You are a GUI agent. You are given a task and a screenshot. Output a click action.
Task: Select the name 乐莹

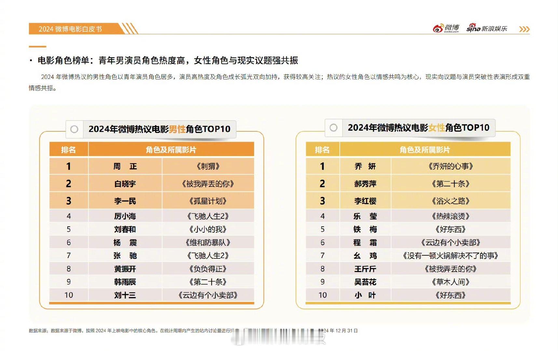coord(365,216)
